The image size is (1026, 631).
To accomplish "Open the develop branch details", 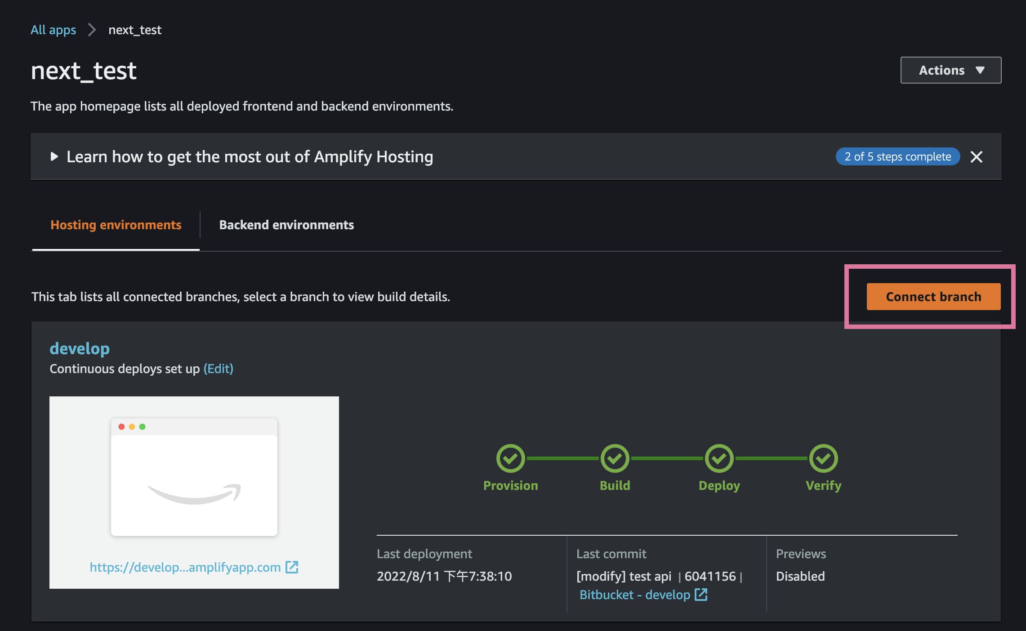I will [x=80, y=349].
